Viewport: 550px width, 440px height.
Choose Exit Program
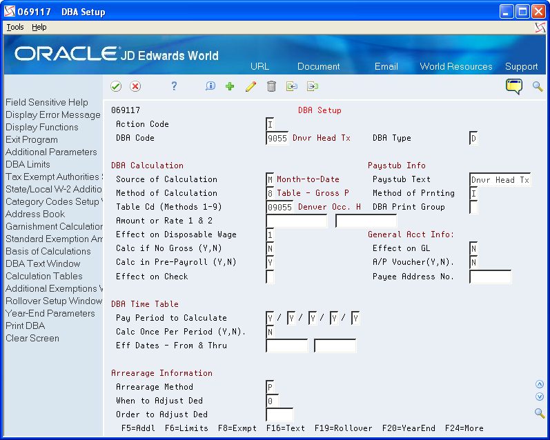[x=32, y=139]
